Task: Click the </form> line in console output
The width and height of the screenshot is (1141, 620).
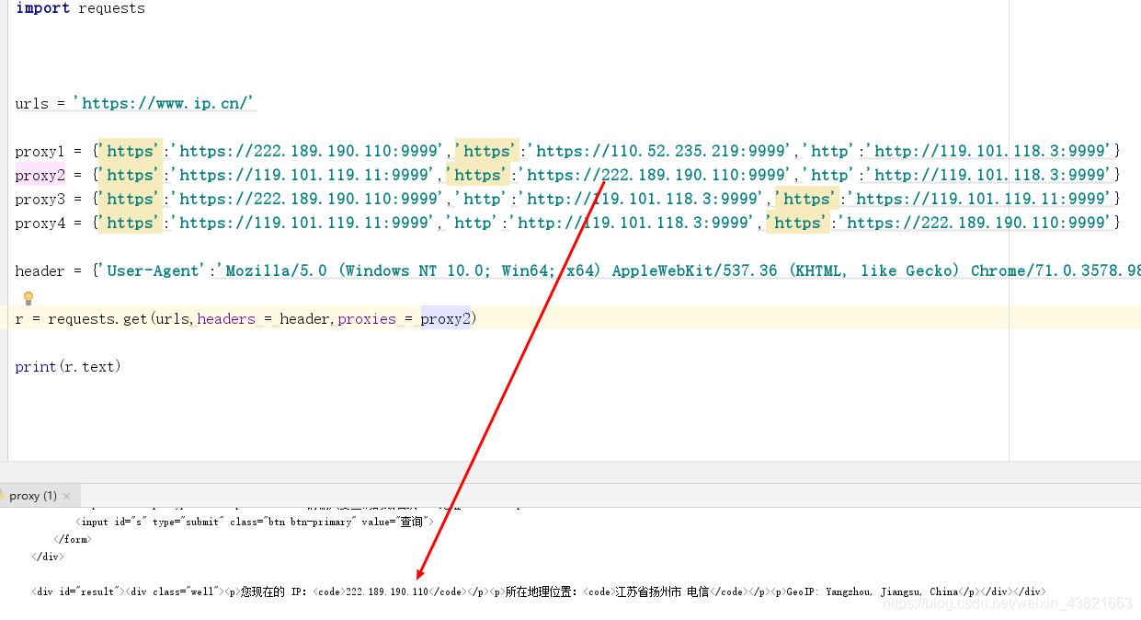Action: click(72, 539)
